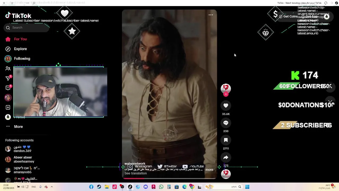Click the Get App button
Image resolution: width=339 pixels, height=191 pixels.
tap(310, 16)
